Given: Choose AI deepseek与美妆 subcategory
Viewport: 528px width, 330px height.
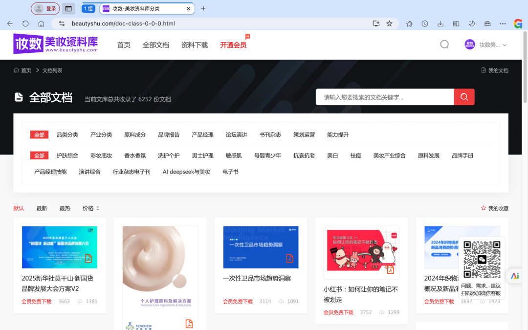Looking at the screenshot, I should 187,172.
